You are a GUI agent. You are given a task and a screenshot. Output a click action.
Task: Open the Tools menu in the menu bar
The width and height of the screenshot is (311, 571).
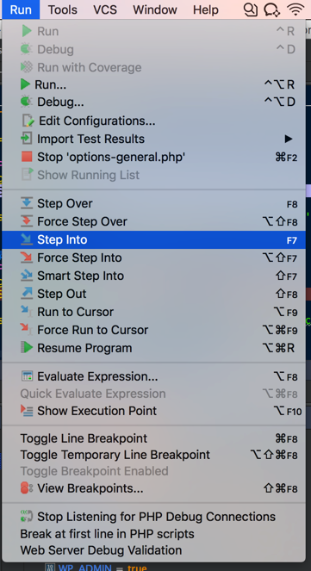63,9
